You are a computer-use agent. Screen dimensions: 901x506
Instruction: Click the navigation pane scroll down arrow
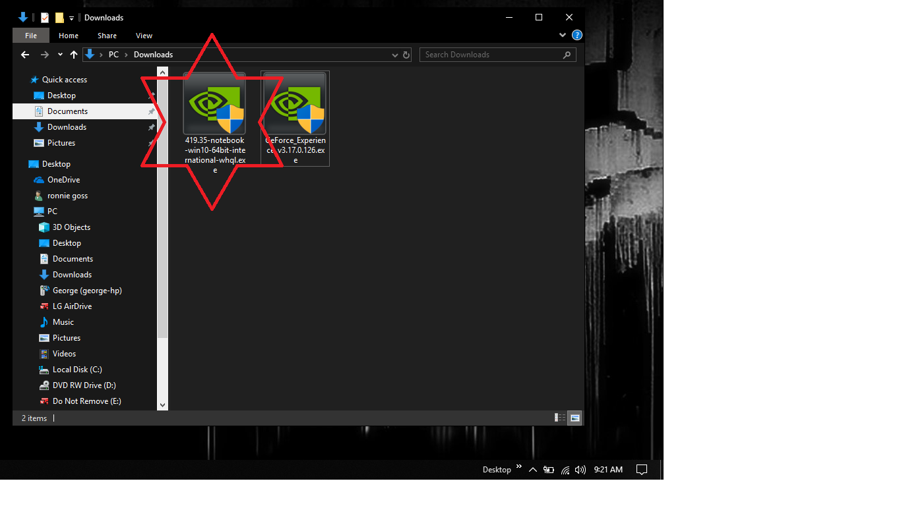[x=163, y=405]
